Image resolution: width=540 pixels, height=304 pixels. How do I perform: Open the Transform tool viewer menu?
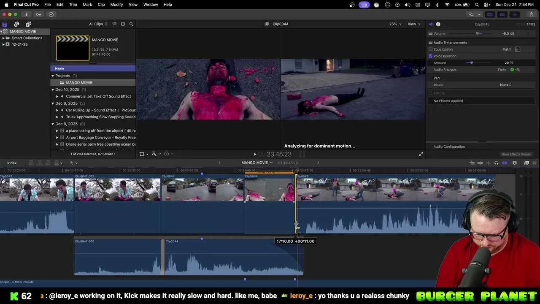pyautogui.click(x=144, y=154)
